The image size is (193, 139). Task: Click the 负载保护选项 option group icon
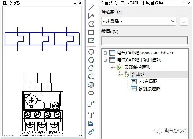pyautogui.click(x=119, y=67)
